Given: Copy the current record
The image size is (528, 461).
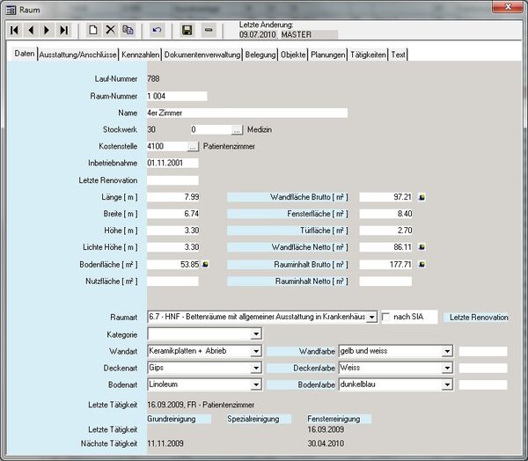Looking at the screenshot, I should [x=128, y=30].
